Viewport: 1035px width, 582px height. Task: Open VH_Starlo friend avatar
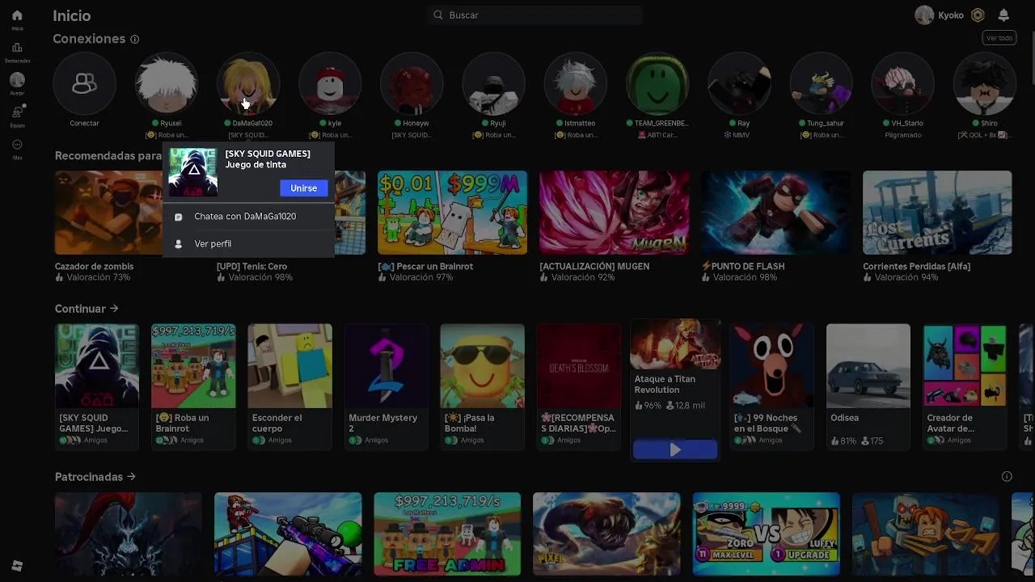click(902, 83)
